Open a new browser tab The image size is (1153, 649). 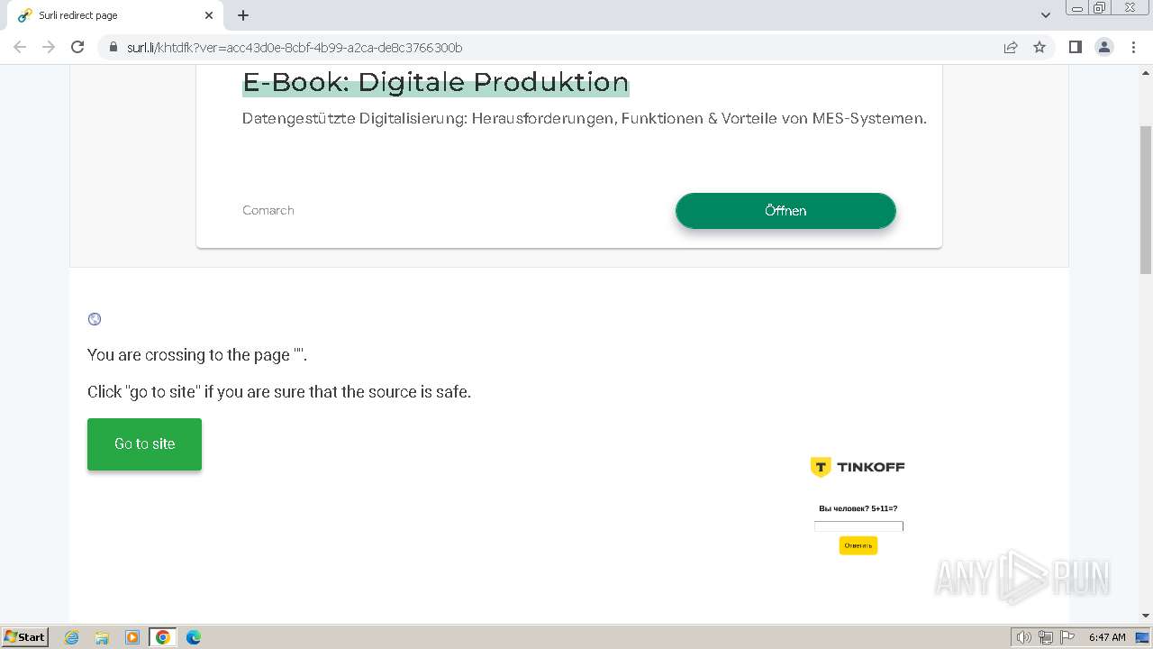[243, 15]
